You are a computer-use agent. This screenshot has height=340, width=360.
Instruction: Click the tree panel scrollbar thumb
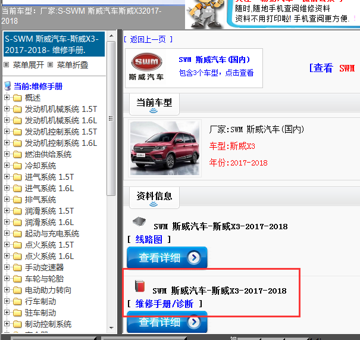(111, 118)
